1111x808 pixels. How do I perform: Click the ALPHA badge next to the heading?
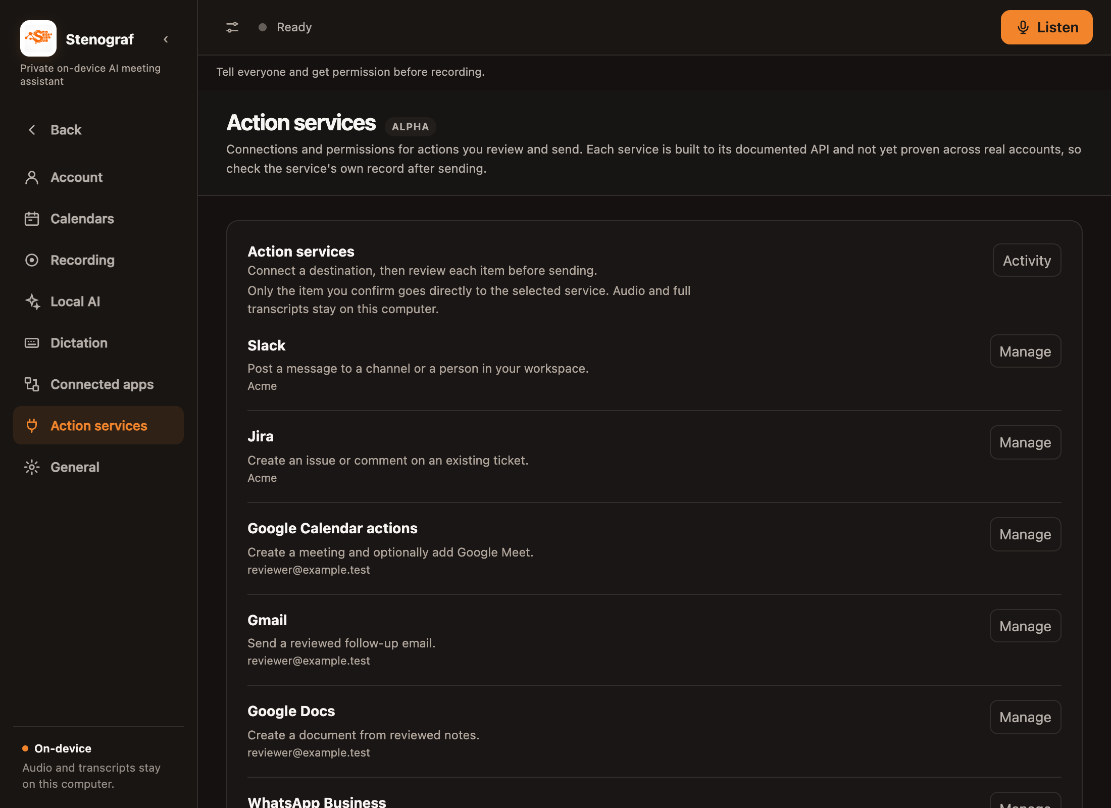pos(411,127)
